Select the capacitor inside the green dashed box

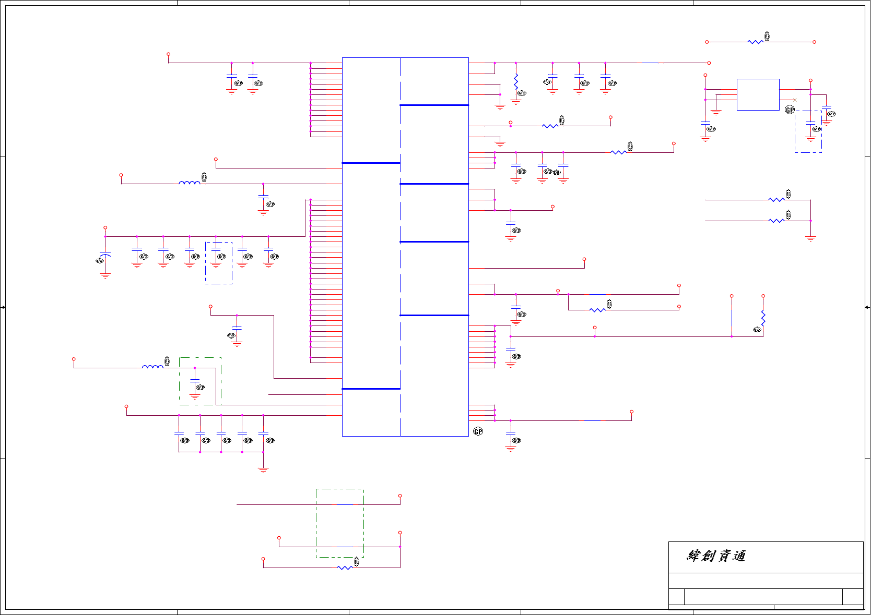(195, 381)
